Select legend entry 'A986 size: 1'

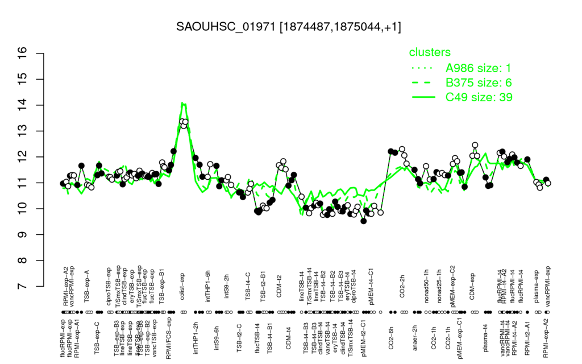click(x=479, y=68)
